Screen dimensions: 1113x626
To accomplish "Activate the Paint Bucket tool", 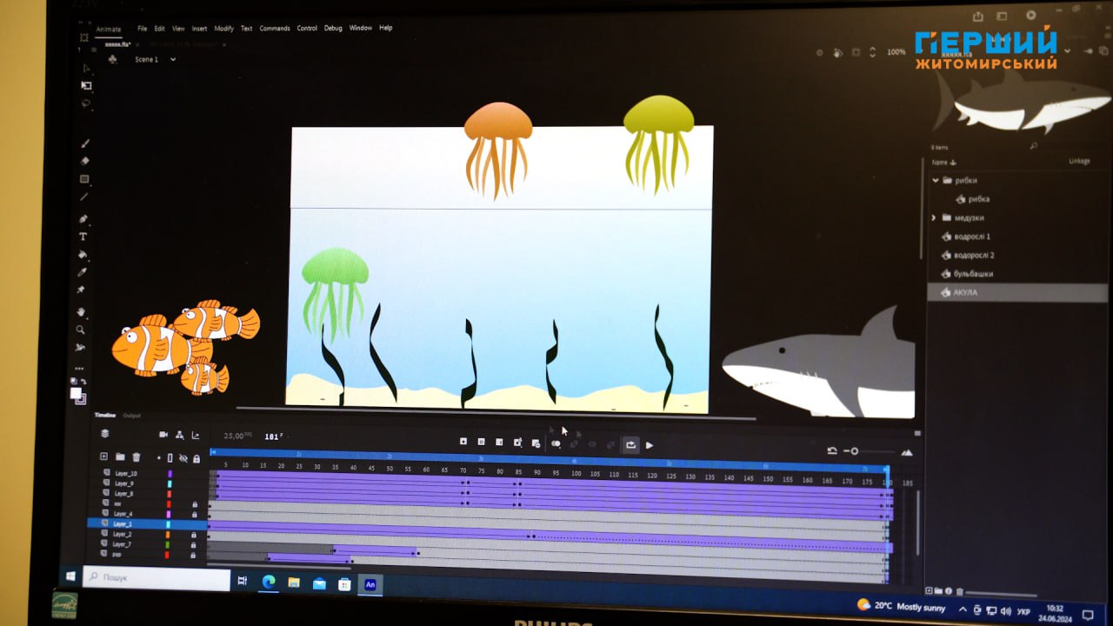I will tap(83, 255).
